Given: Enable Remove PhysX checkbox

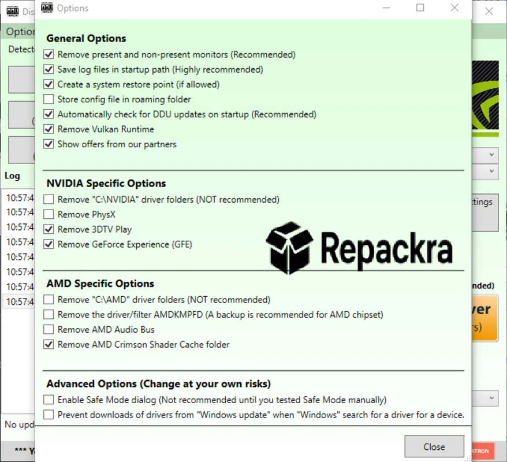Looking at the screenshot, I should coord(49,214).
